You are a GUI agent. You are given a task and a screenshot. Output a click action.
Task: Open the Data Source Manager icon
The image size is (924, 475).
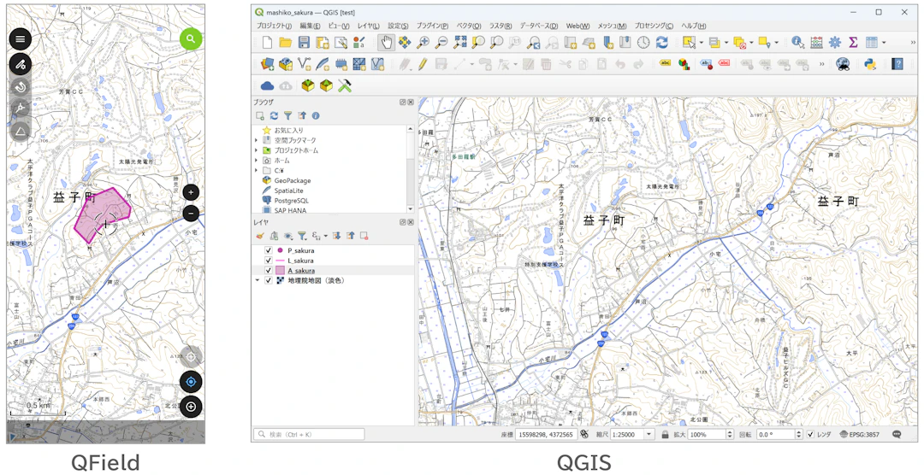coord(267,63)
